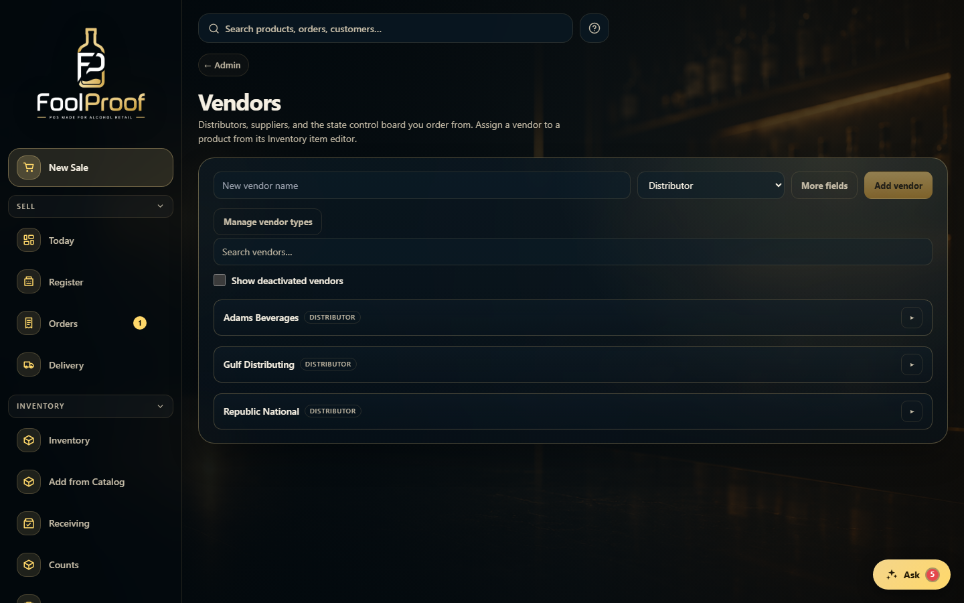Click the Receiving icon
The image size is (964, 603).
[x=29, y=523]
